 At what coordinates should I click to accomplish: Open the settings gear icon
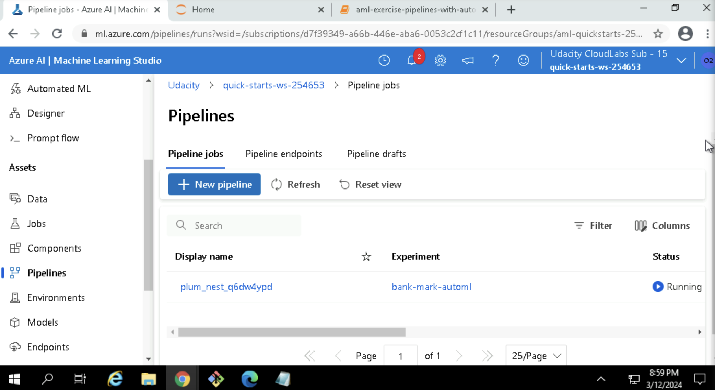tap(440, 60)
